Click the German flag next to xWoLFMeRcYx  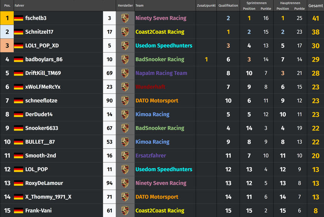19,87
